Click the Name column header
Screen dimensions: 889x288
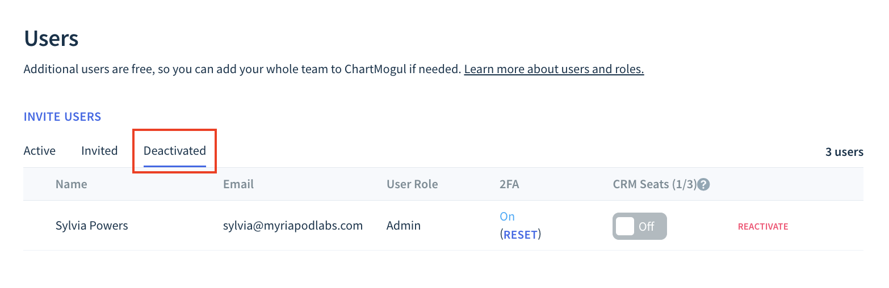pyautogui.click(x=72, y=184)
